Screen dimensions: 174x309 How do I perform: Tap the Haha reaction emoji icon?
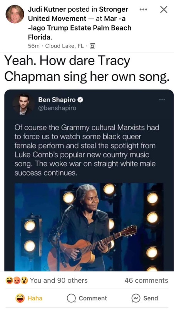tap(20, 298)
